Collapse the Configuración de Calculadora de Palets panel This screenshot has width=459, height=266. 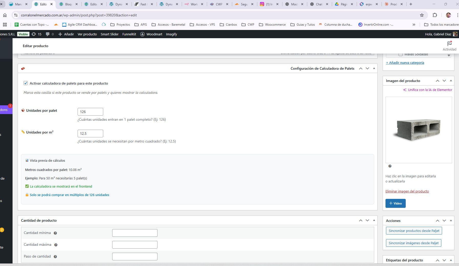(x=374, y=68)
